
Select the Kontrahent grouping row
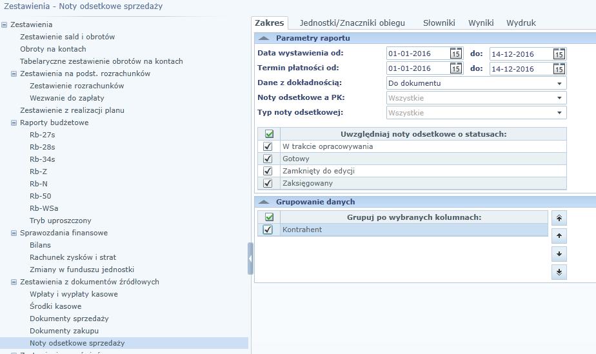(x=403, y=230)
